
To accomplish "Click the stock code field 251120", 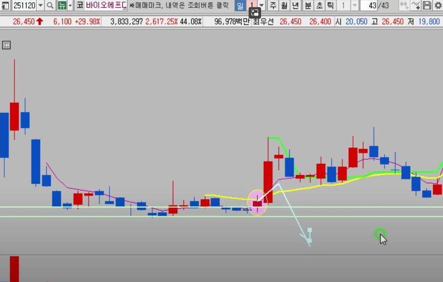I will 24,5.
